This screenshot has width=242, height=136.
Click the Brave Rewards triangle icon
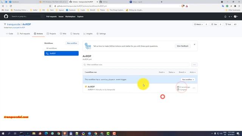tap(187, 6)
